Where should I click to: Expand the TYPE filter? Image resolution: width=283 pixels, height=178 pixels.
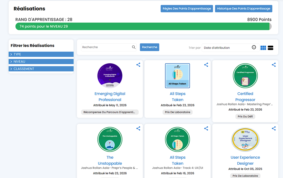point(41,54)
